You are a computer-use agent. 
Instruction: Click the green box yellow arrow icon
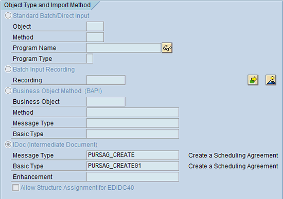253,80
